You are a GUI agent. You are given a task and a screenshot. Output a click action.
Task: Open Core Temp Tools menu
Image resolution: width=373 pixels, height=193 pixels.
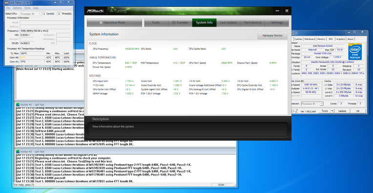27,8
